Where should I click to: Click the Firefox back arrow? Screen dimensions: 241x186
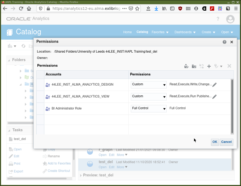coord(5,9)
